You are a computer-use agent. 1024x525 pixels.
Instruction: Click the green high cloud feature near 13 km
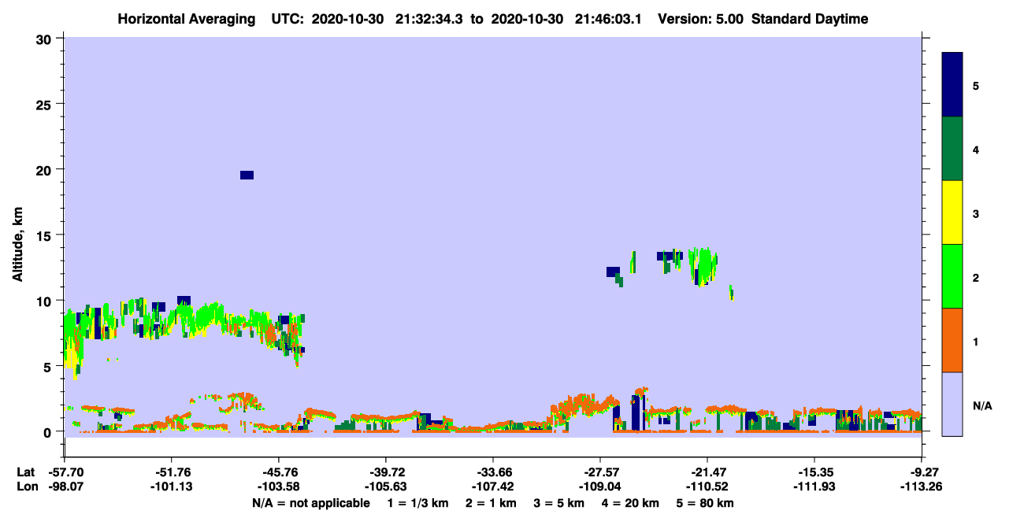703,265
